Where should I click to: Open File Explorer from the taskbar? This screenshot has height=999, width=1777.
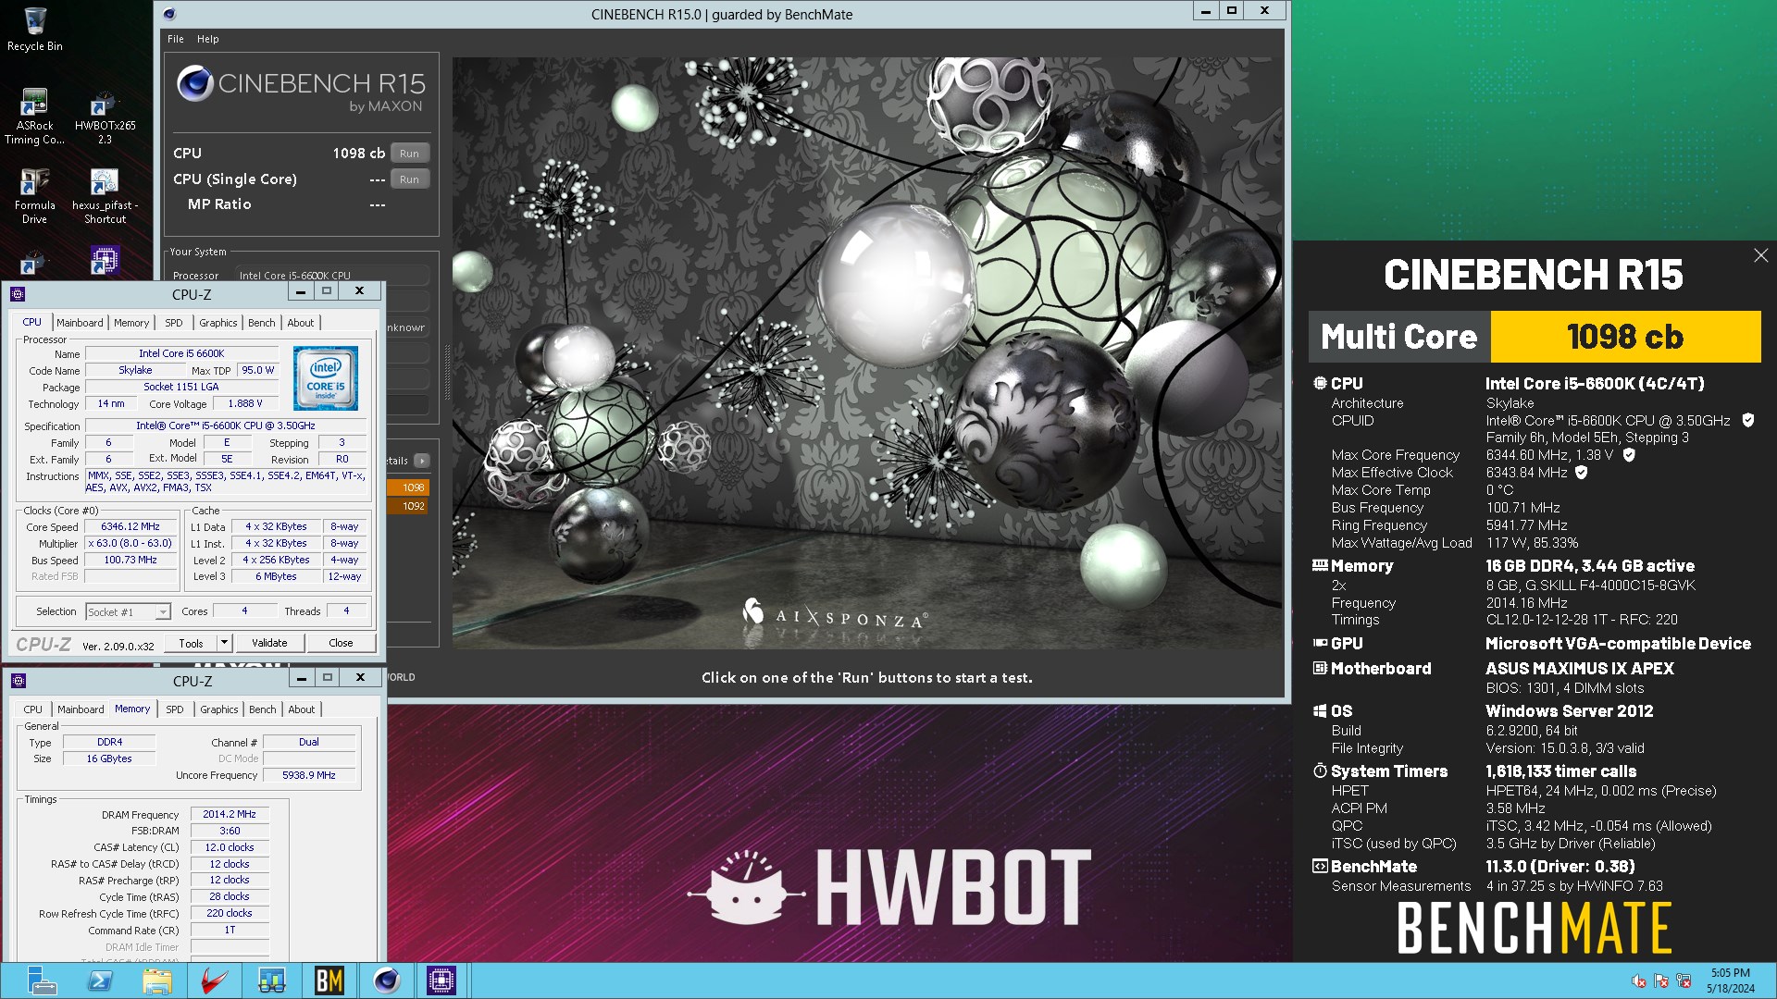[x=156, y=980]
